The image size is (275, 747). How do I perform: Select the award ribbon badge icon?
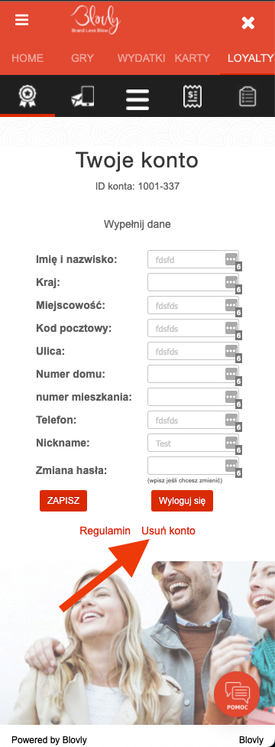(27, 96)
